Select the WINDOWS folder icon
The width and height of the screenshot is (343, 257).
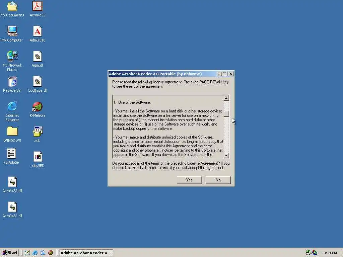12,135
